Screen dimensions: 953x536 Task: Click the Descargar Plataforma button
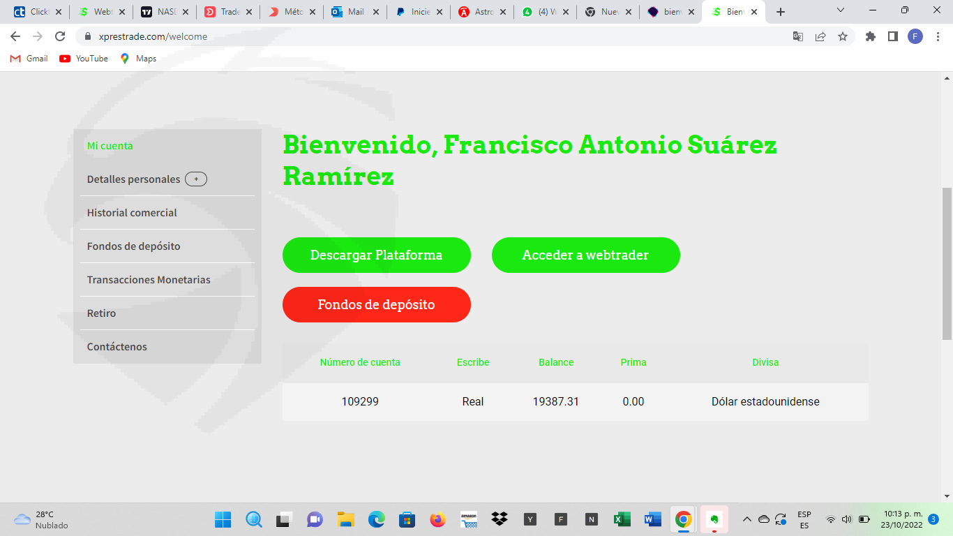pos(376,255)
